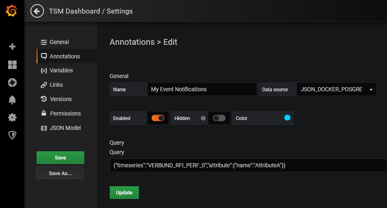Open the Data source dropdown
The image size is (387, 208).
click(336, 89)
